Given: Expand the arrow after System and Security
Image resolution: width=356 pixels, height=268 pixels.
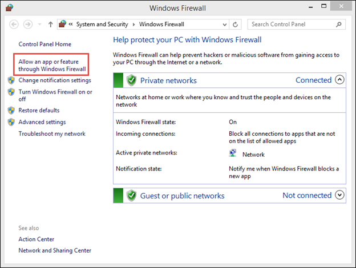Looking at the screenshot, I should pos(133,25).
